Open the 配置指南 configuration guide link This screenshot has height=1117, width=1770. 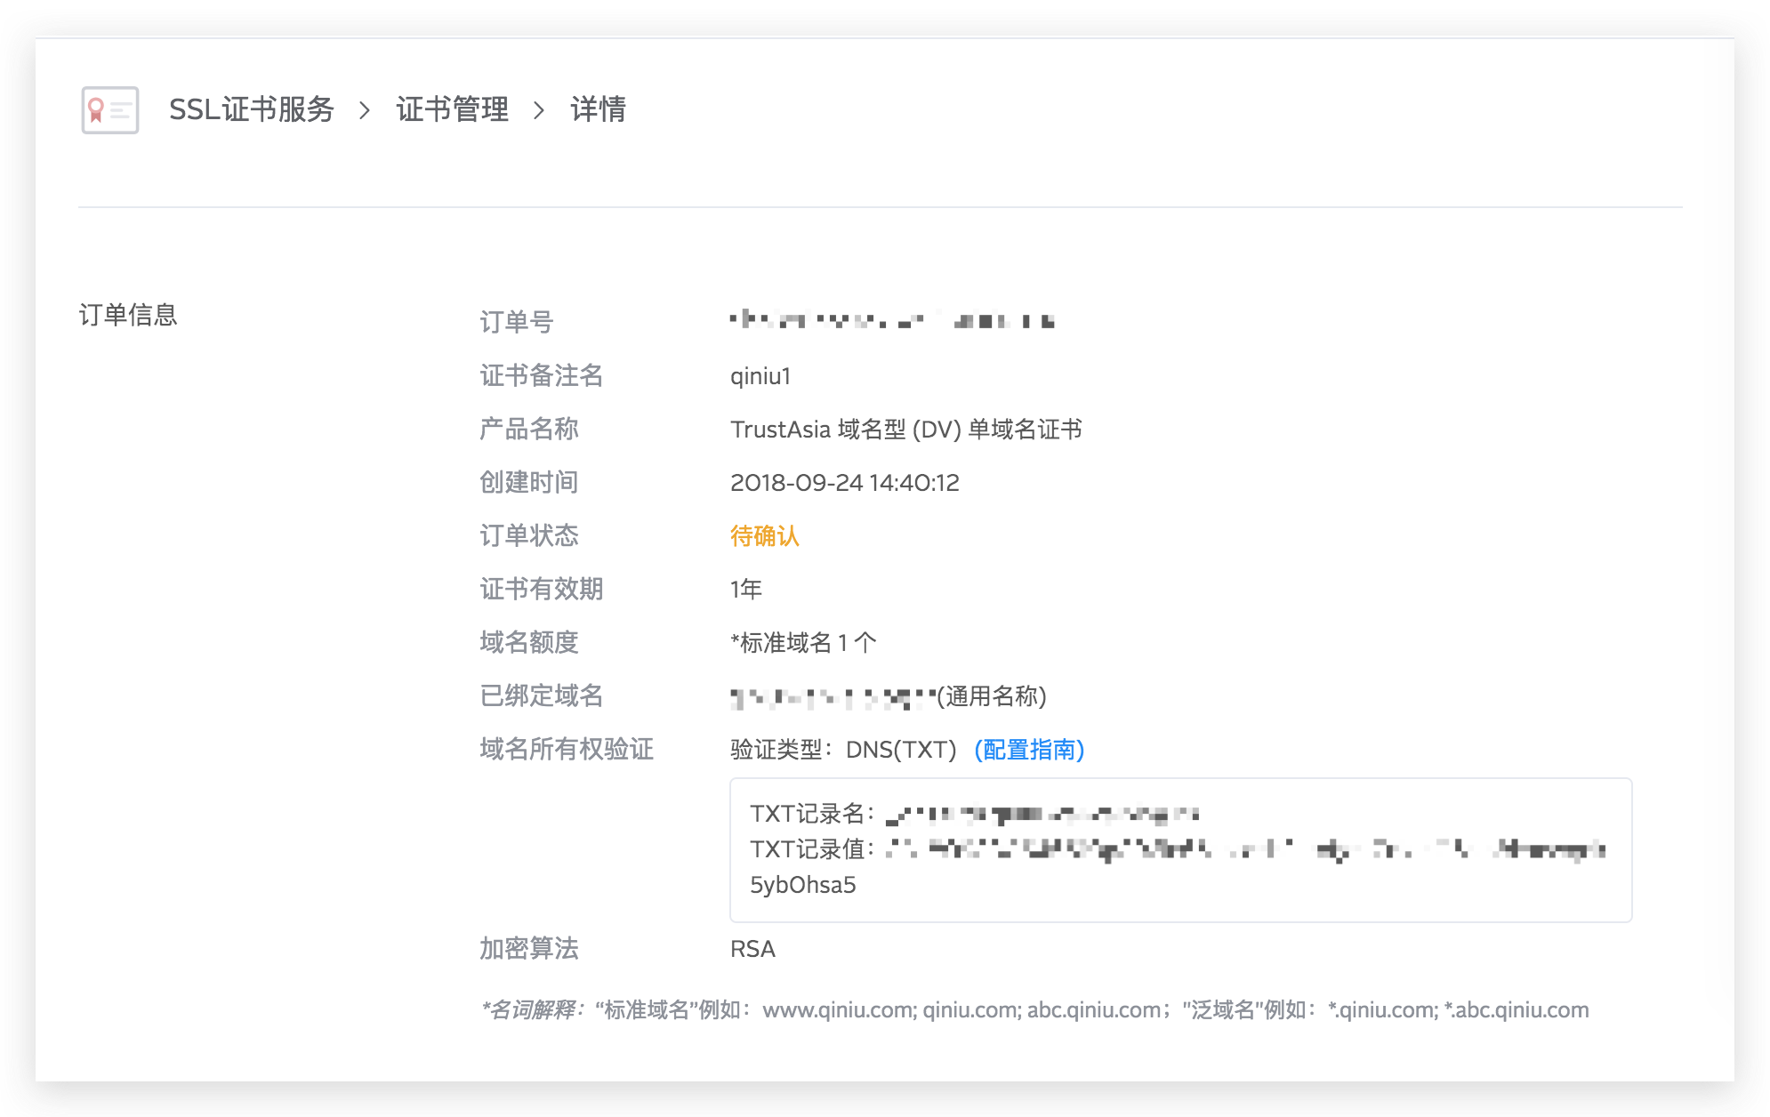click(x=1029, y=750)
